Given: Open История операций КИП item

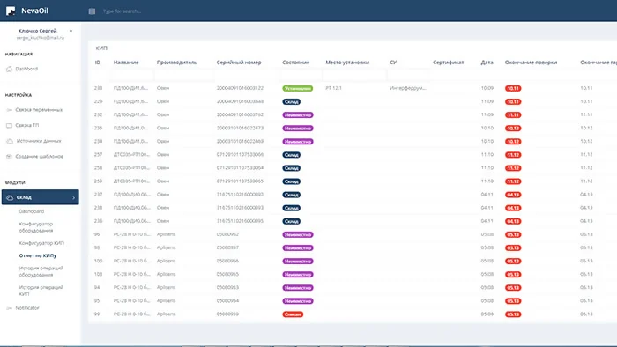Looking at the screenshot, I should 41,291.
